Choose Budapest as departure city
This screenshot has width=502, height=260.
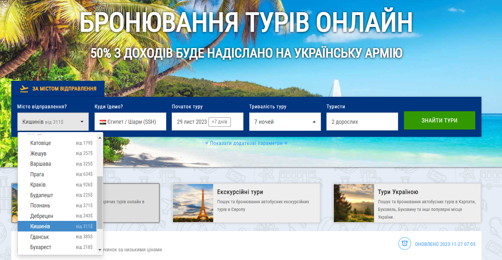tap(41, 195)
